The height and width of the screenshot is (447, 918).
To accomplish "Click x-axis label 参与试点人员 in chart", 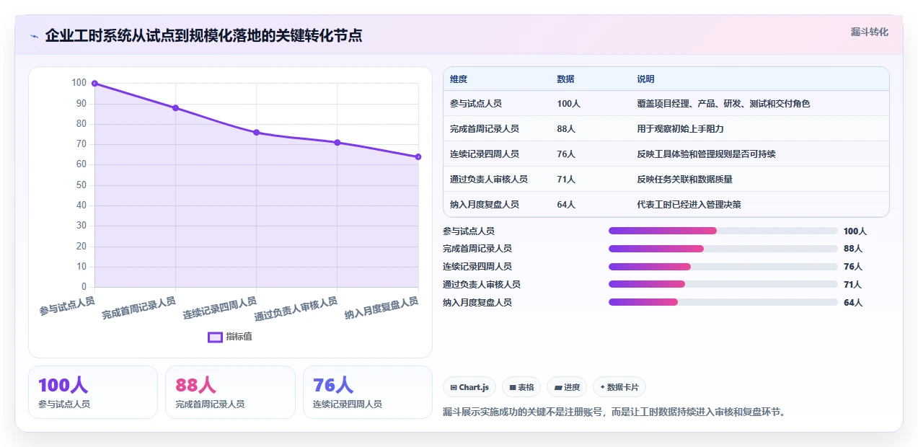I will tap(66, 305).
